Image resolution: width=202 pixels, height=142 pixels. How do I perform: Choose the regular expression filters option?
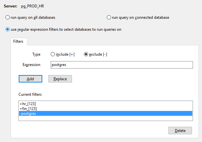[8, 29]
